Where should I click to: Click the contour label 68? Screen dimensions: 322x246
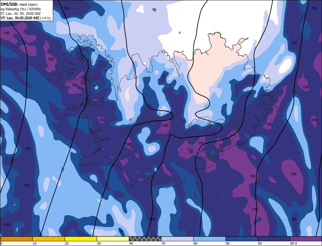click(63, 169)
